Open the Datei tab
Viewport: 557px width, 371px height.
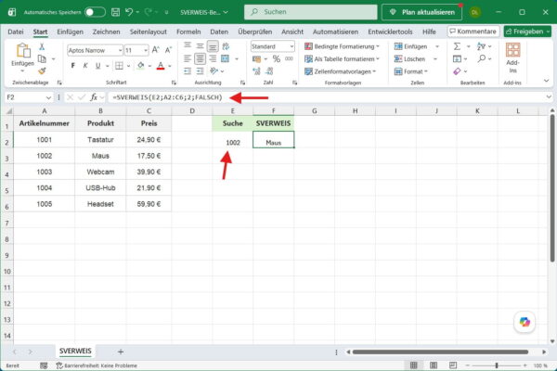[16, 32]
